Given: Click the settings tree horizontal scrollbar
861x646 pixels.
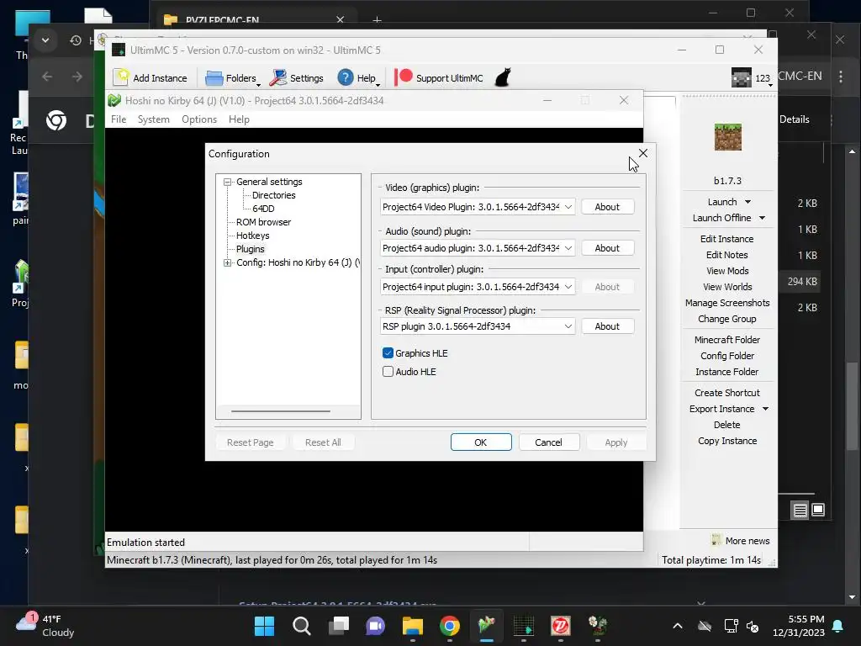Looking at the screenshot, I should 281,410.
